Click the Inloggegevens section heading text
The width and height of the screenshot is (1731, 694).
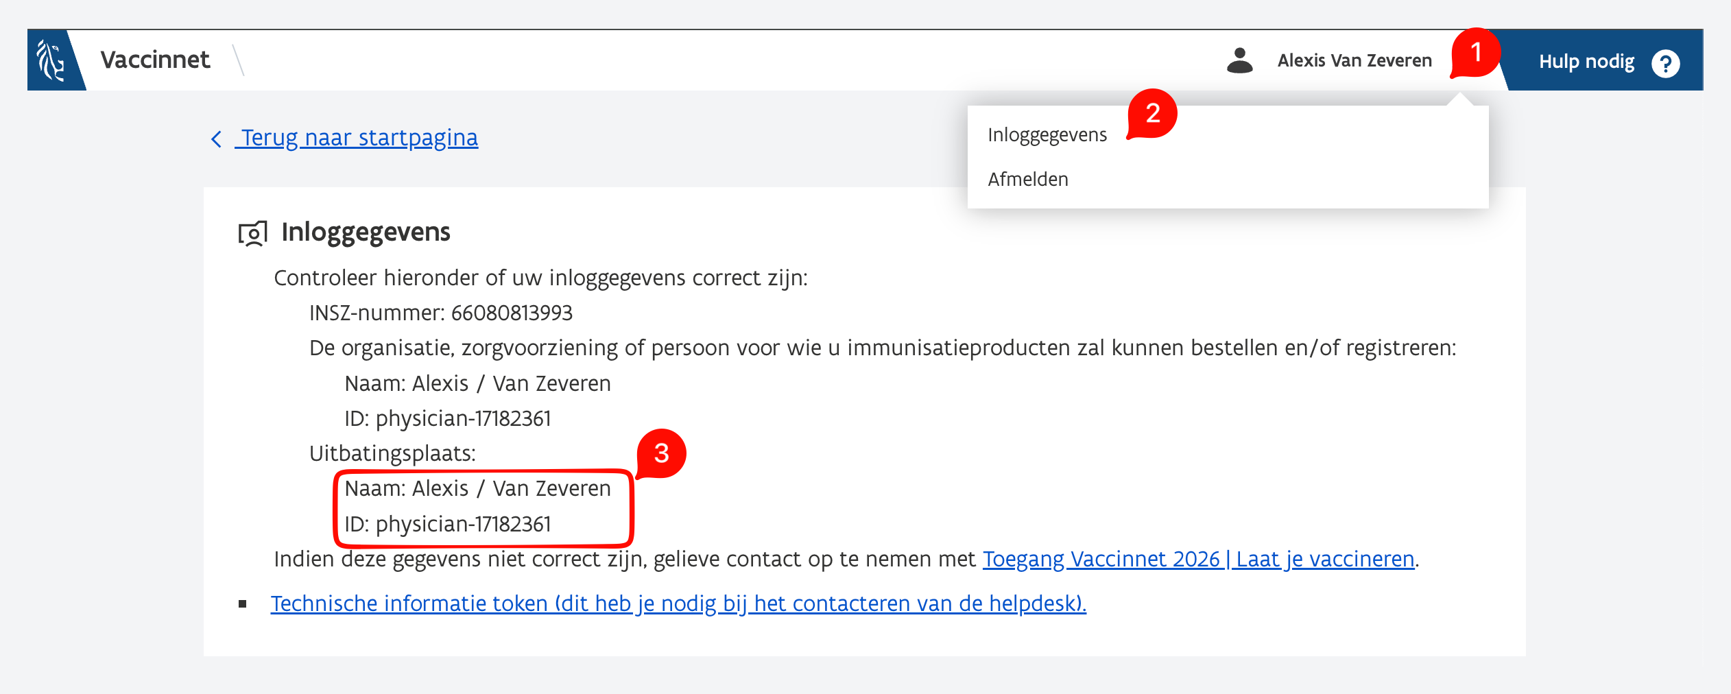[366, 232]
